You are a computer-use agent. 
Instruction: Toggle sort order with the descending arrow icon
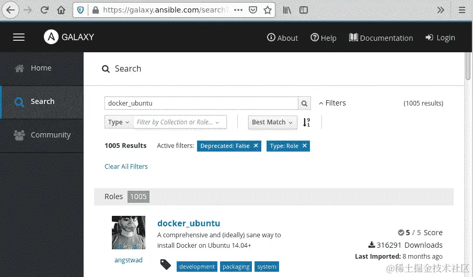306,122
